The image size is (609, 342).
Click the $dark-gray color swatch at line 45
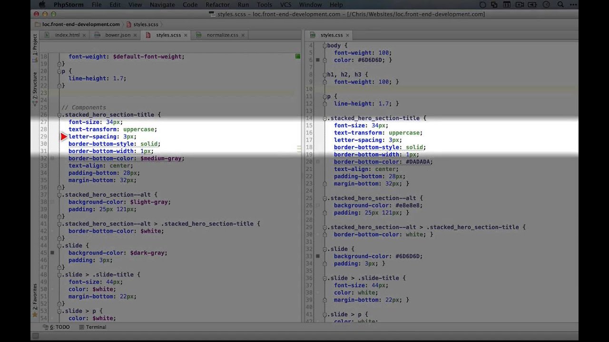point(52,253)
